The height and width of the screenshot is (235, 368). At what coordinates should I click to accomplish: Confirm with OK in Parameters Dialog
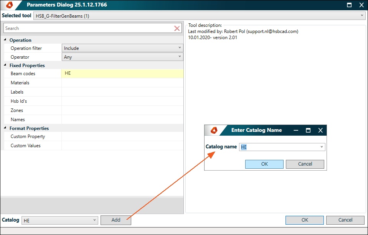tap(305, 220)
